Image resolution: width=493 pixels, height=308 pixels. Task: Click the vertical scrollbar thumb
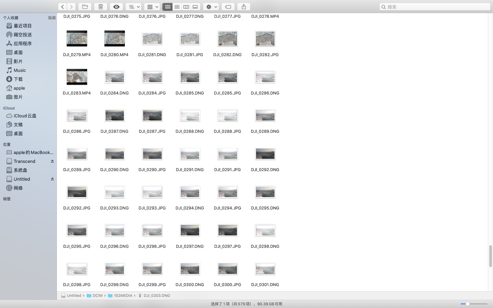490,256
